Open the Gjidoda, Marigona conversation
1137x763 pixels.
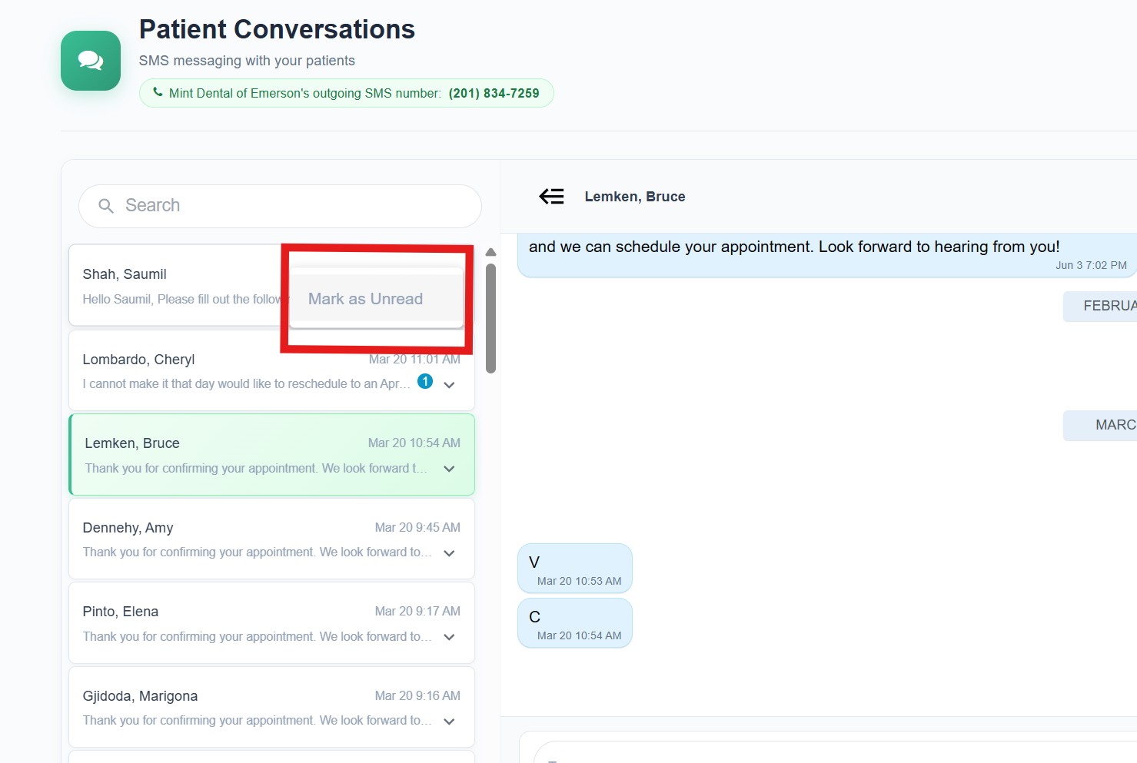254,707
